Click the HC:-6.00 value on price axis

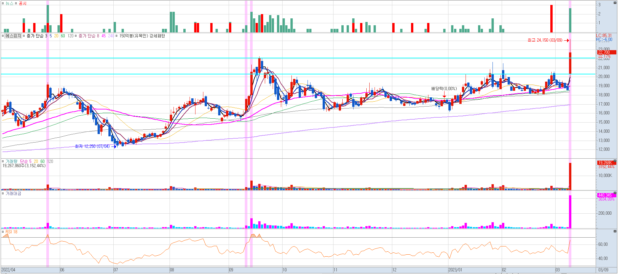pos(604,40)
